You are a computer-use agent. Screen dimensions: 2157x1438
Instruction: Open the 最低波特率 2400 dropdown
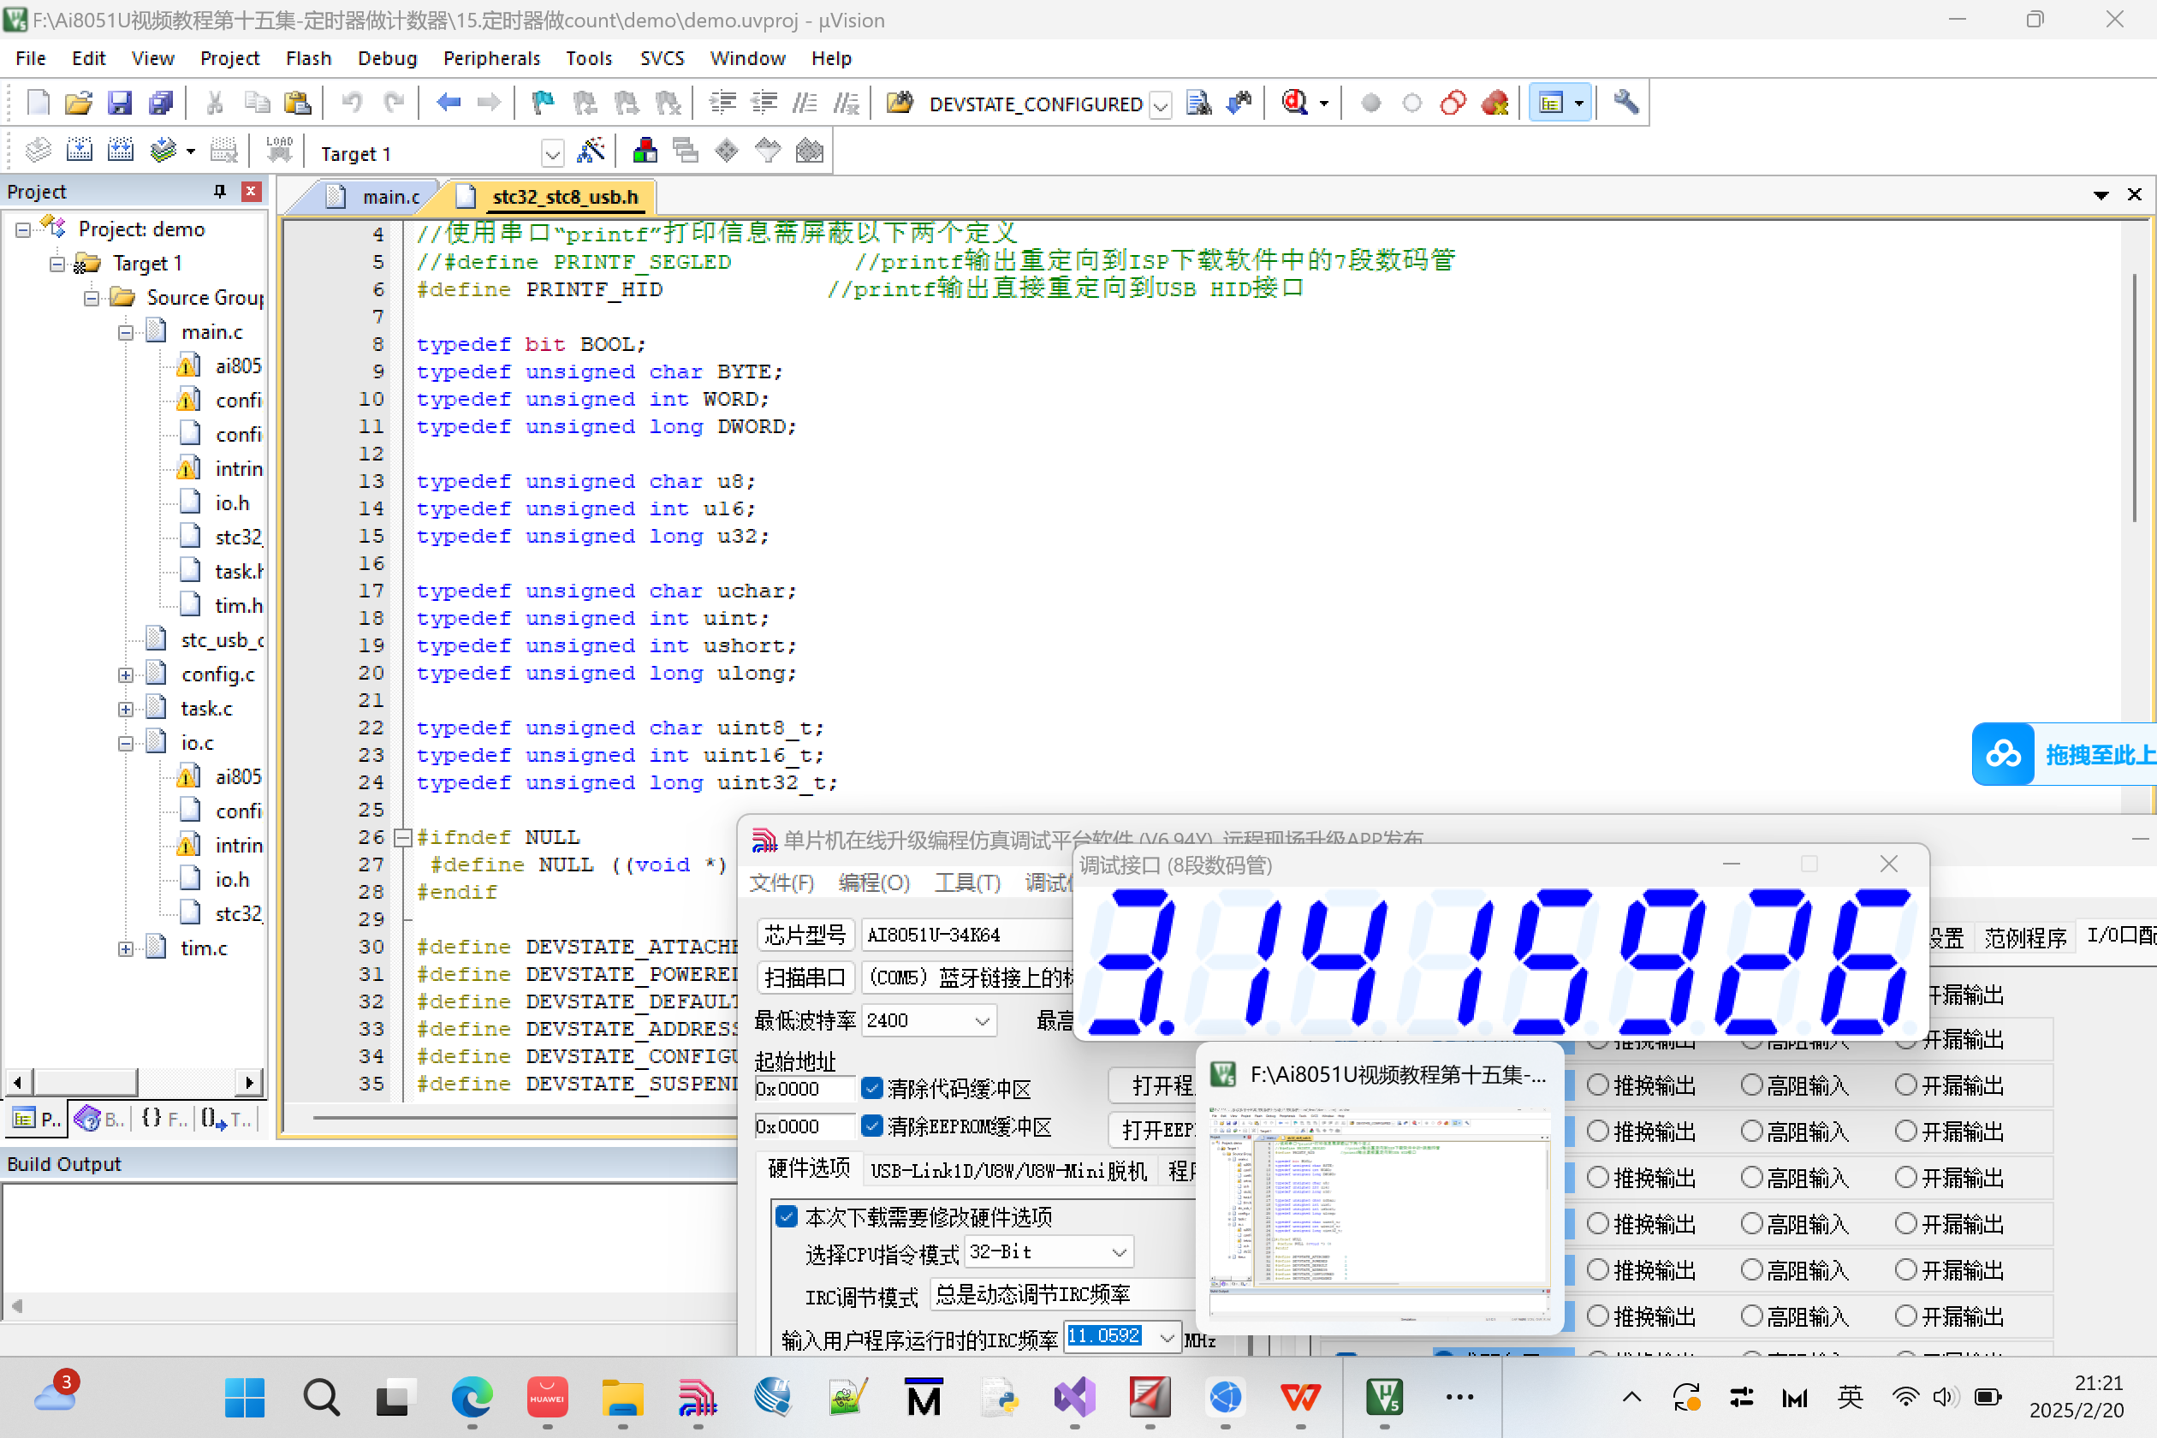[981, 1020]
